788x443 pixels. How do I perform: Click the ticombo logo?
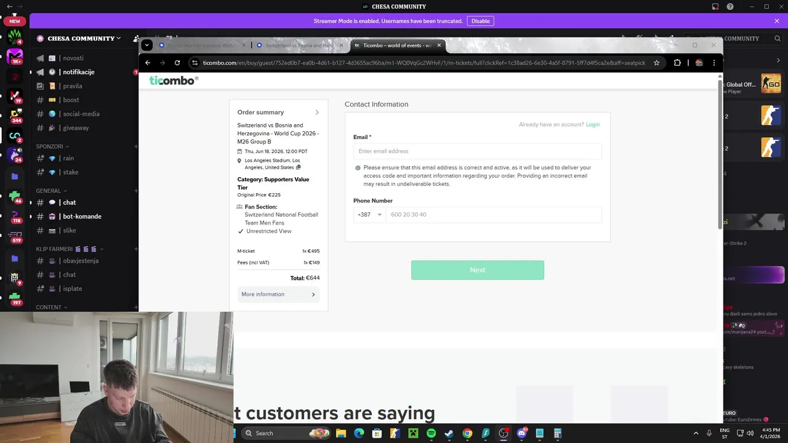point(174,81)
